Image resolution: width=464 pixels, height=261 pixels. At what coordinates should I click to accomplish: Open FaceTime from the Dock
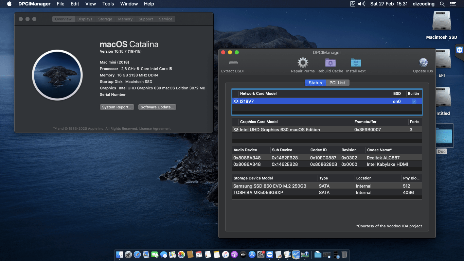[155, 255]
